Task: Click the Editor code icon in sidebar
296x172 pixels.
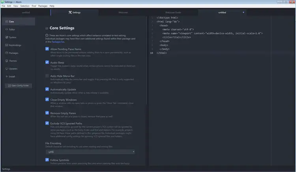Action: click(x=7, y=29)
